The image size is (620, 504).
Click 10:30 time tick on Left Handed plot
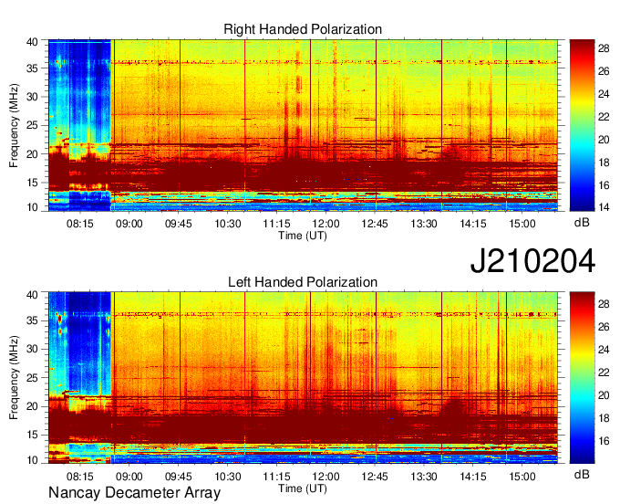click(227, 476)
